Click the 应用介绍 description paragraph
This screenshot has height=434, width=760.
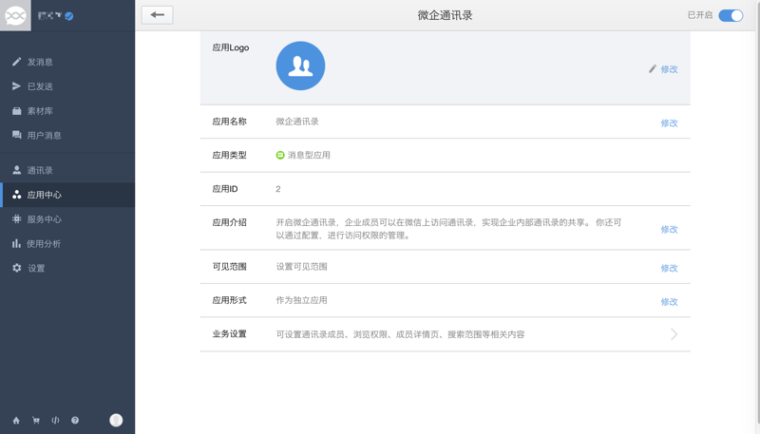448,229
